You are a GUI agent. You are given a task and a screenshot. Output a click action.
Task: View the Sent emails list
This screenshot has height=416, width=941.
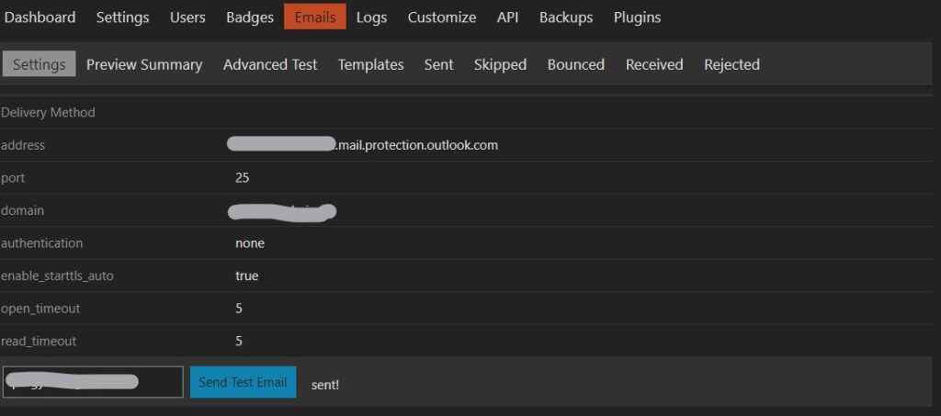click(x=438, y=64)
